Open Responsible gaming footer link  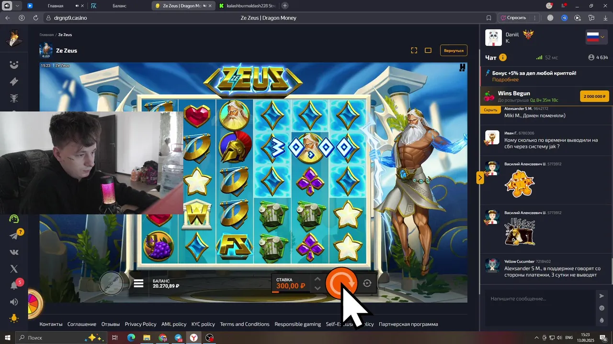[297, 324]
